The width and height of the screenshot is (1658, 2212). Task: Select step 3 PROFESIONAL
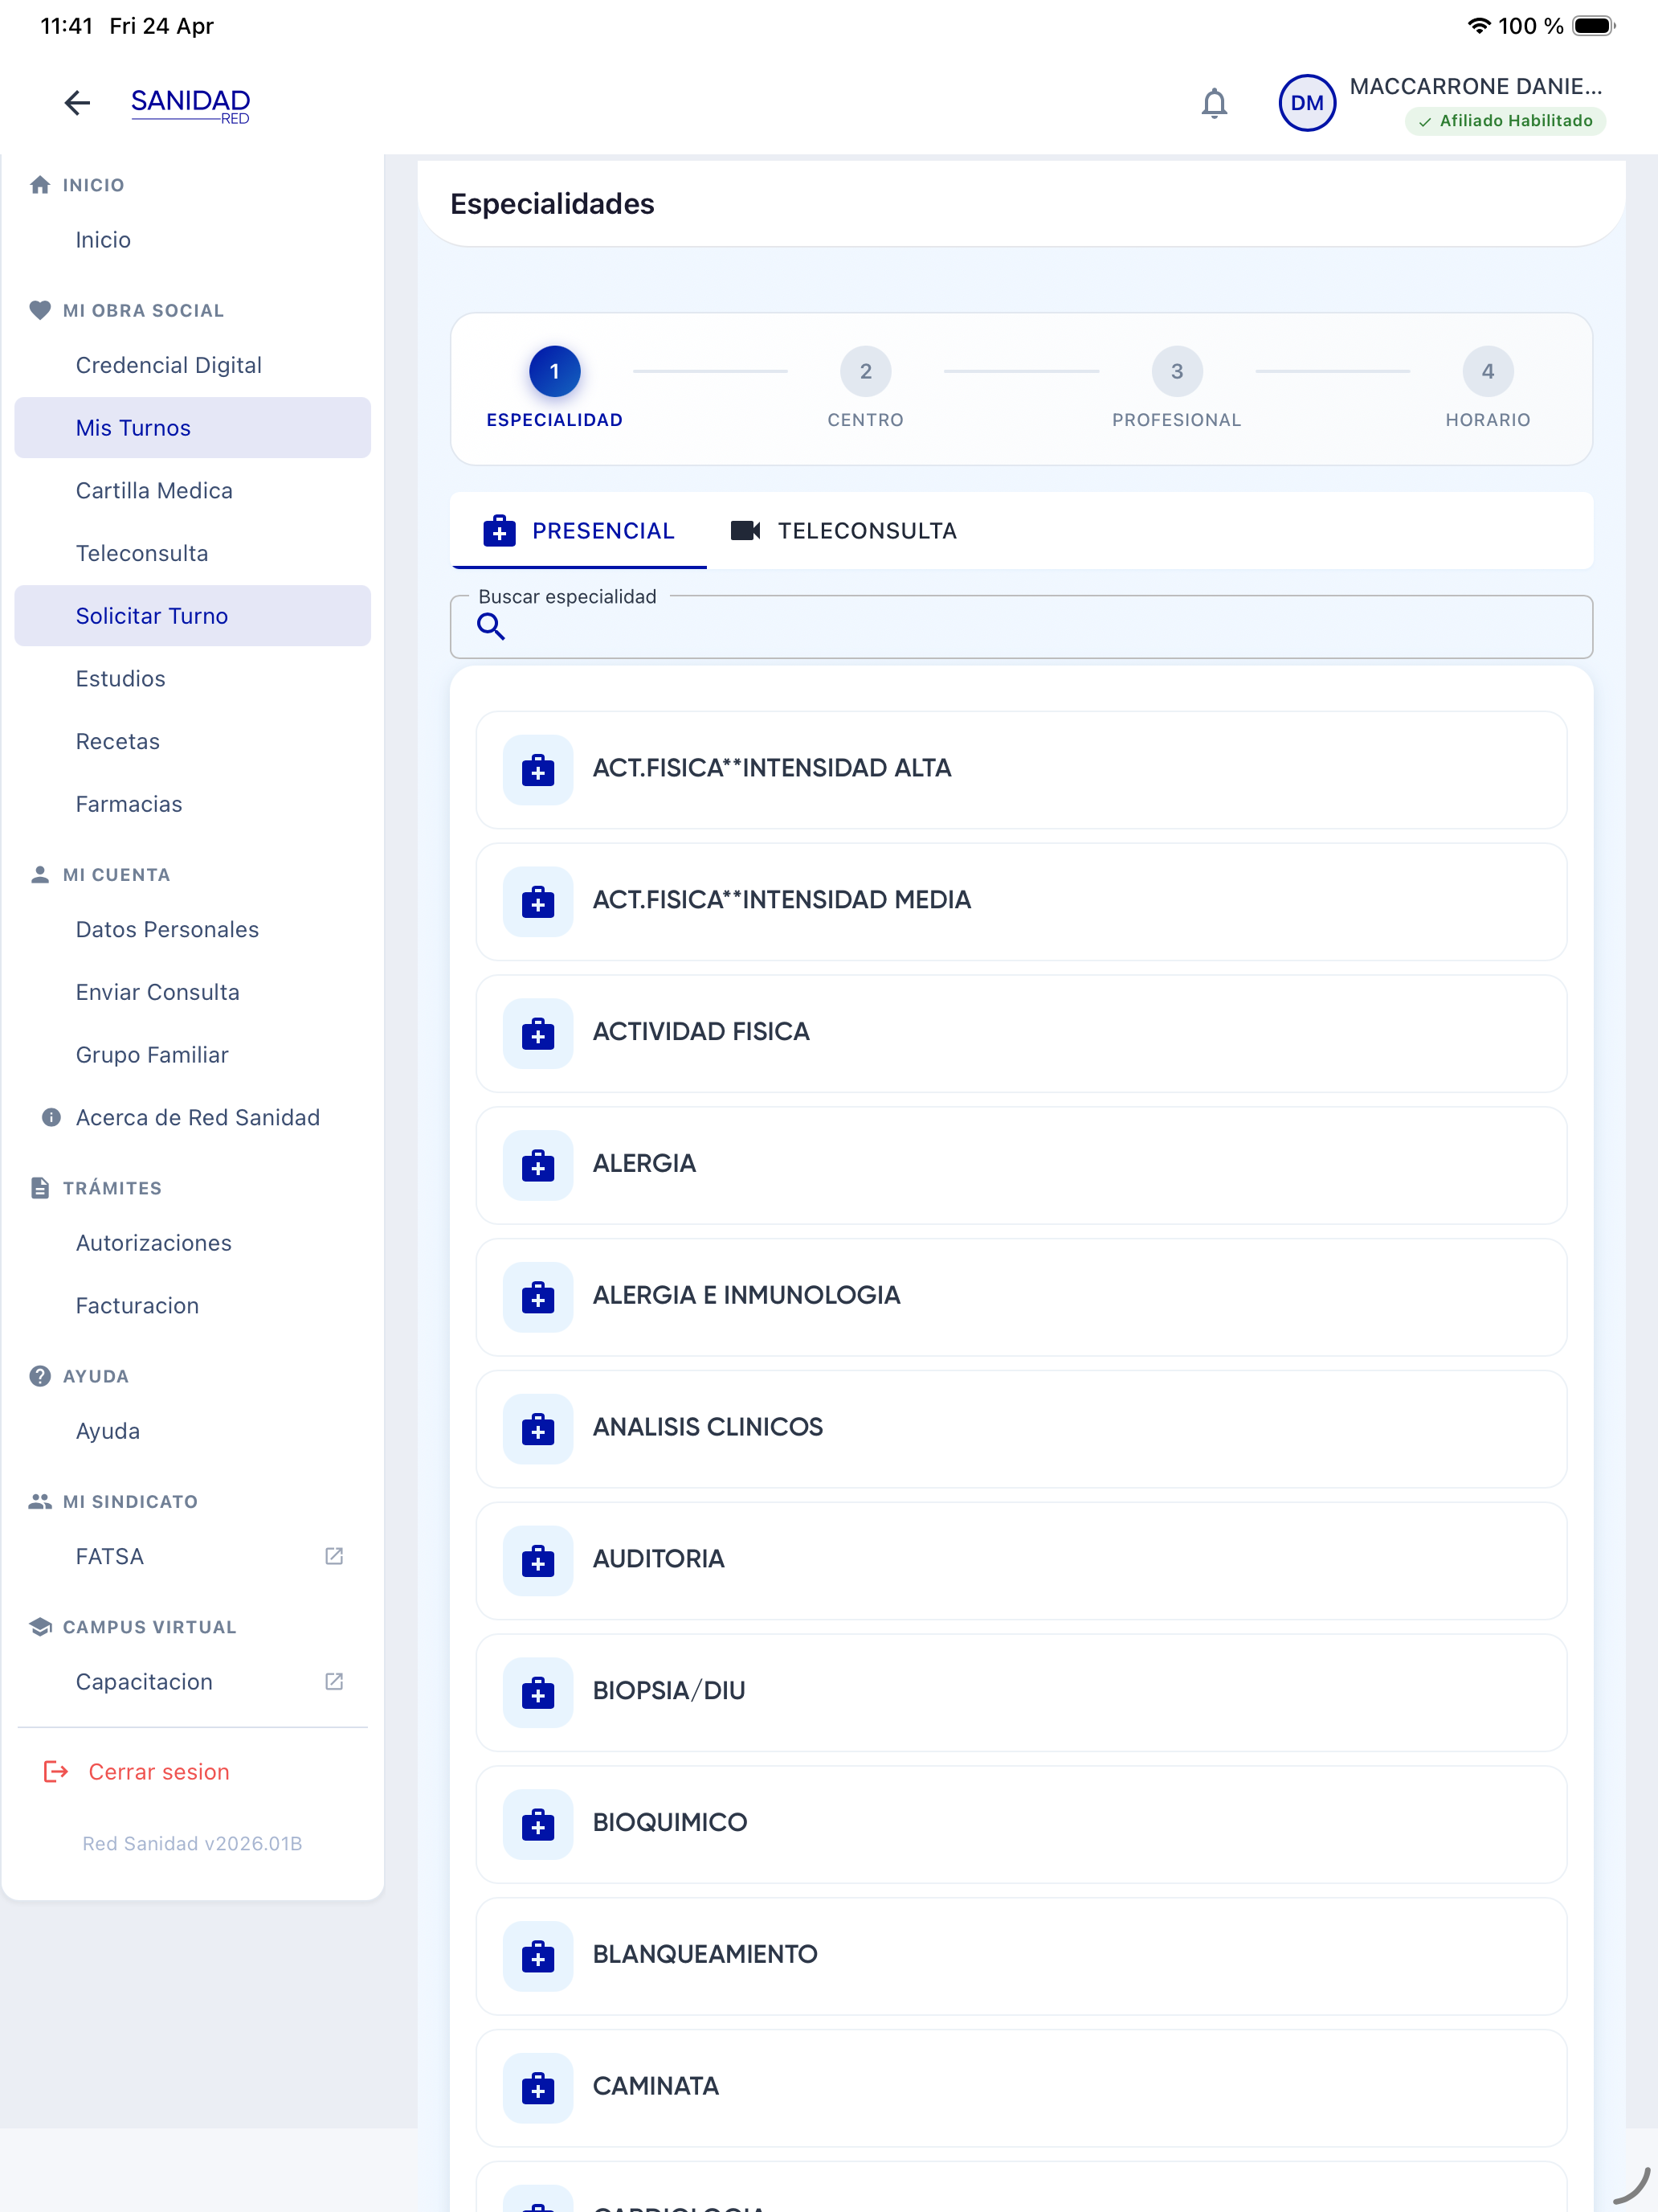tap(1176, 388)
